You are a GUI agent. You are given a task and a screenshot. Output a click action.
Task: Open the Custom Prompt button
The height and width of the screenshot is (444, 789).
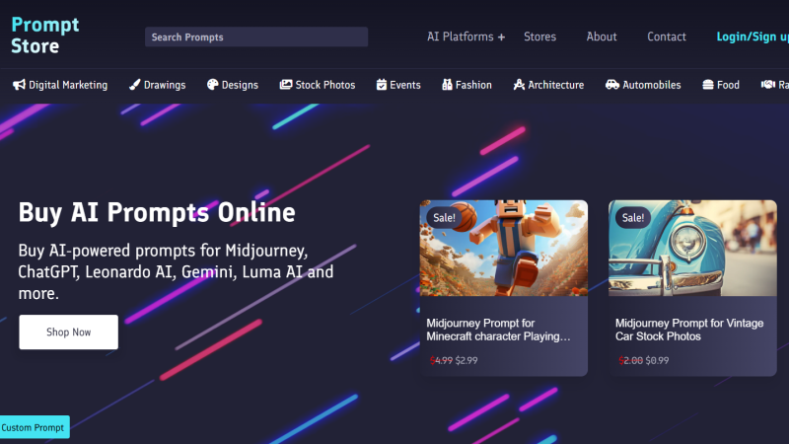pos(35,427)
